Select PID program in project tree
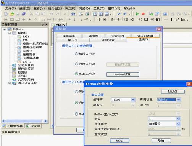This screenshot has height=146, width=192. (25, 40)
